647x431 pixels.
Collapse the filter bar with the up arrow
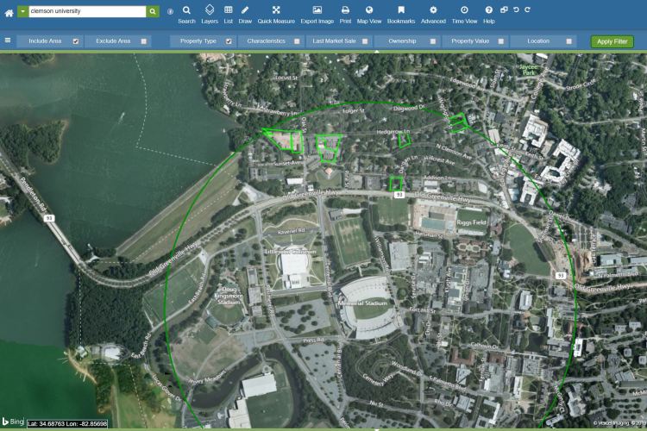coord(377,52)
